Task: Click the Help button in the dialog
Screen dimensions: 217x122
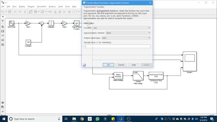Action: coord(134,65)
